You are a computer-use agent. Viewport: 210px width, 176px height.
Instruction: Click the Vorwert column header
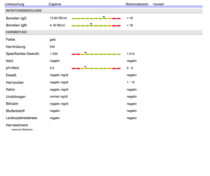pyautogui.click(x=159, y=4)
